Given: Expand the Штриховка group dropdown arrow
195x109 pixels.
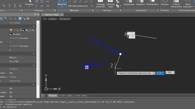Looking at the screenshot, I should click(x=158, y=11).
